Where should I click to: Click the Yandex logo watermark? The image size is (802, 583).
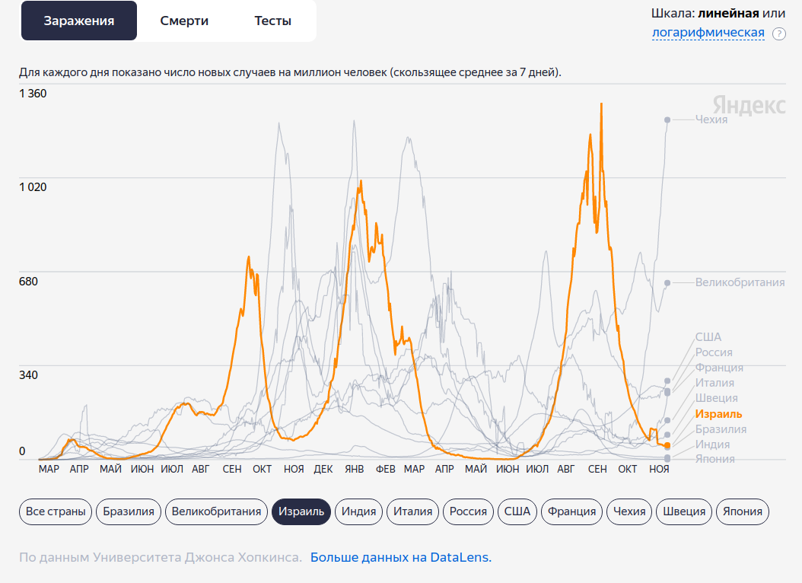[x=749, y=106]
